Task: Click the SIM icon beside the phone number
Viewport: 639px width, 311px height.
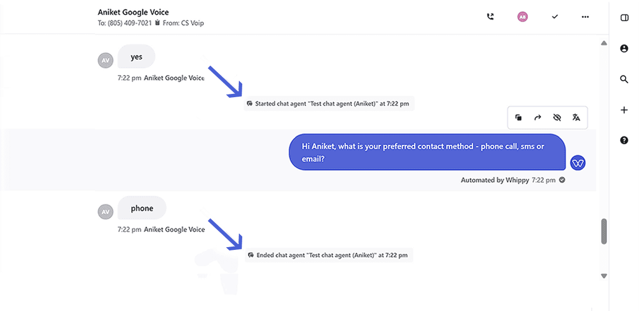Action: pos(157,23)
